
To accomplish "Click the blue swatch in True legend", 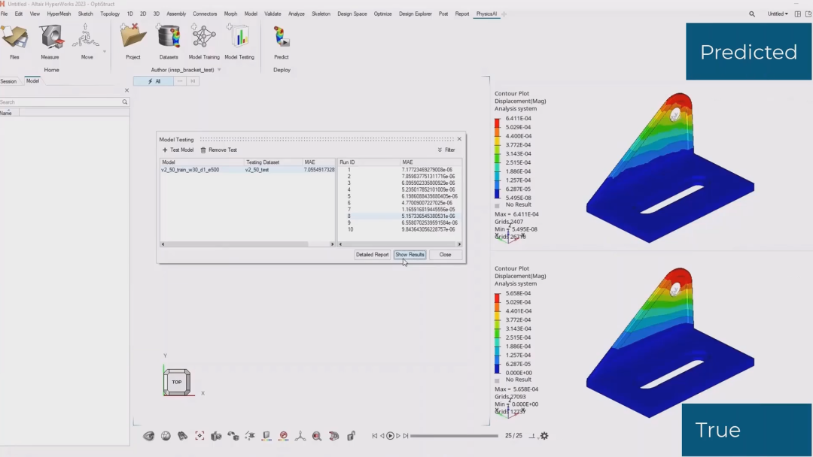I will click(x=498, y=368).
